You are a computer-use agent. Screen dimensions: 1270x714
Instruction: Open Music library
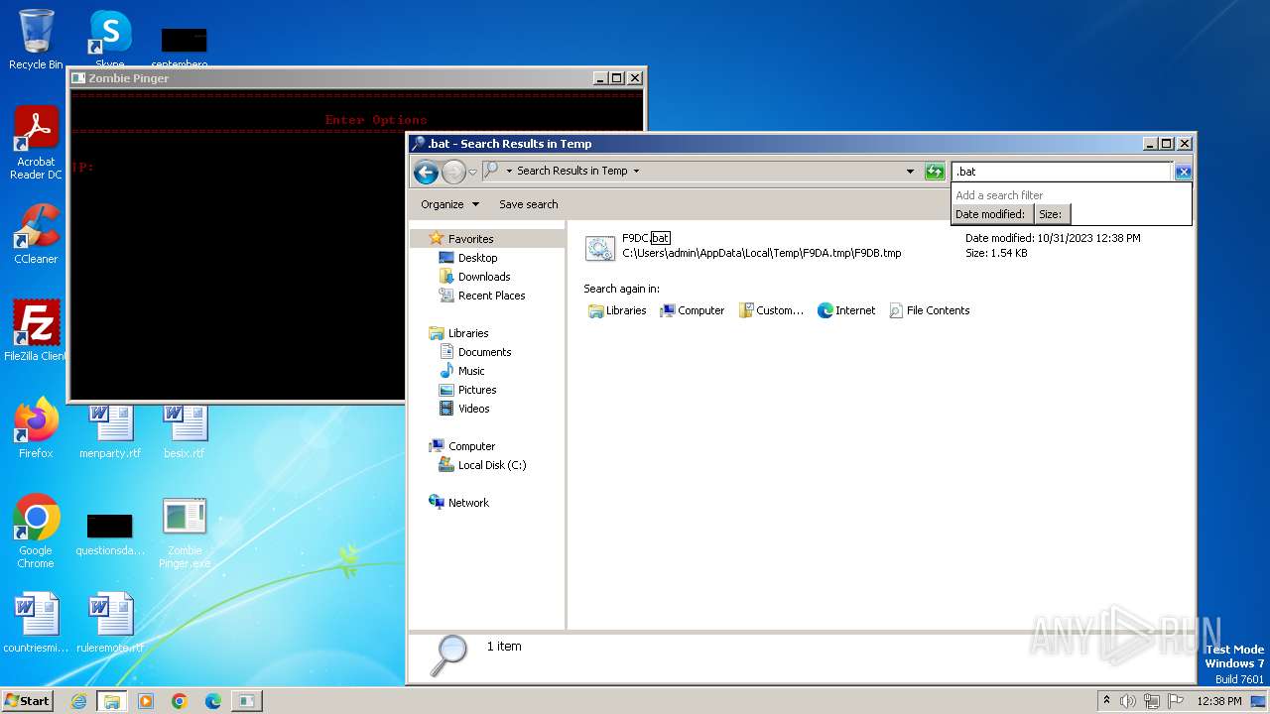[x=471, y=371]
